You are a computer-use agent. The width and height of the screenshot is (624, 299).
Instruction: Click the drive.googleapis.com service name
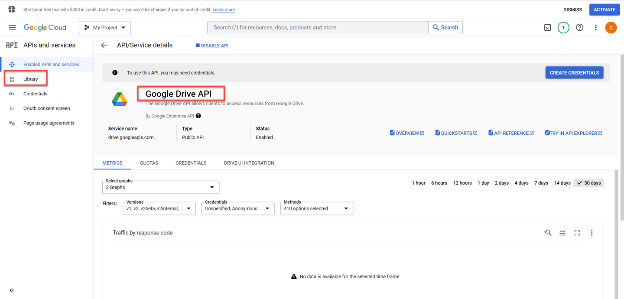click(x=131, y=137)
